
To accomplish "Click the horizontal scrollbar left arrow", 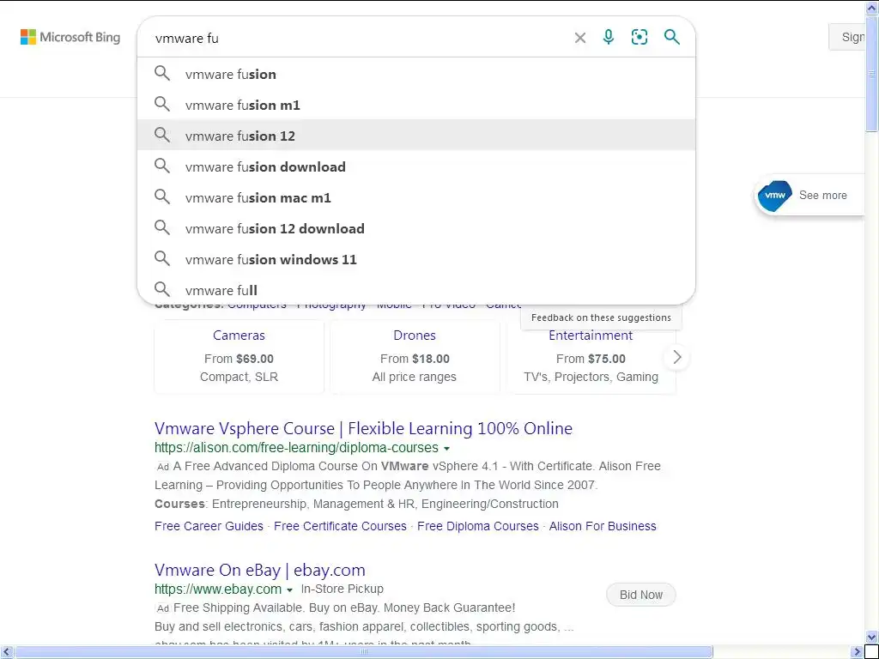I will [7, 652].
